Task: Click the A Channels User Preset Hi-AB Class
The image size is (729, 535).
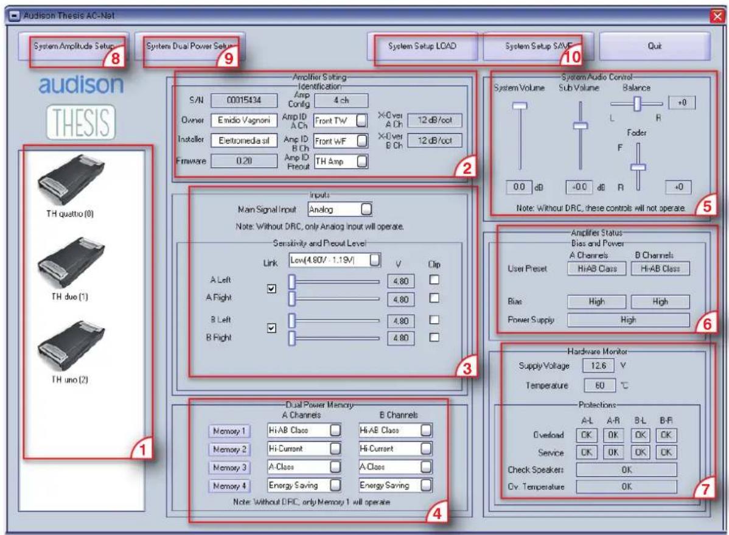Action: point(597,268)
